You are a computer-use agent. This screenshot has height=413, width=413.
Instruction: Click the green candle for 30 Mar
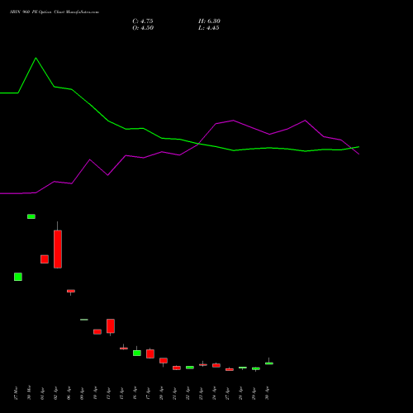[31, 216]
